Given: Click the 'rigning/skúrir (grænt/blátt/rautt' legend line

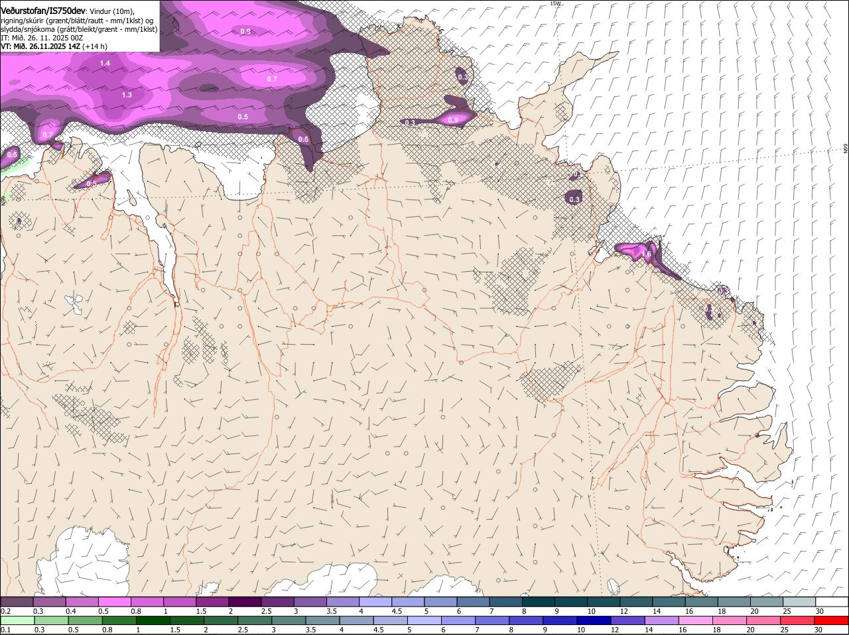Looking at the screenshot, I should click(x=77, y=21).
